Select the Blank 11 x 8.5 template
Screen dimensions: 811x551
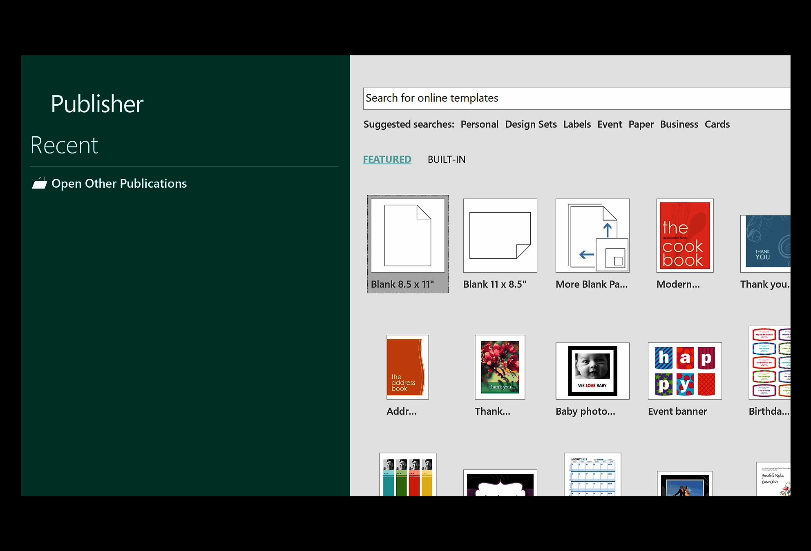coord(500,236)
